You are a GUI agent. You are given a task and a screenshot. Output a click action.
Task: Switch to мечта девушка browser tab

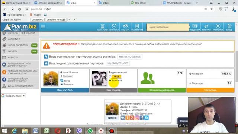click(x=17, y=3)
